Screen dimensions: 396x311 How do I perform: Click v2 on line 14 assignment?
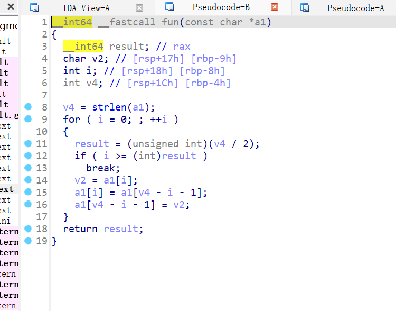click(x=80, y=180)
